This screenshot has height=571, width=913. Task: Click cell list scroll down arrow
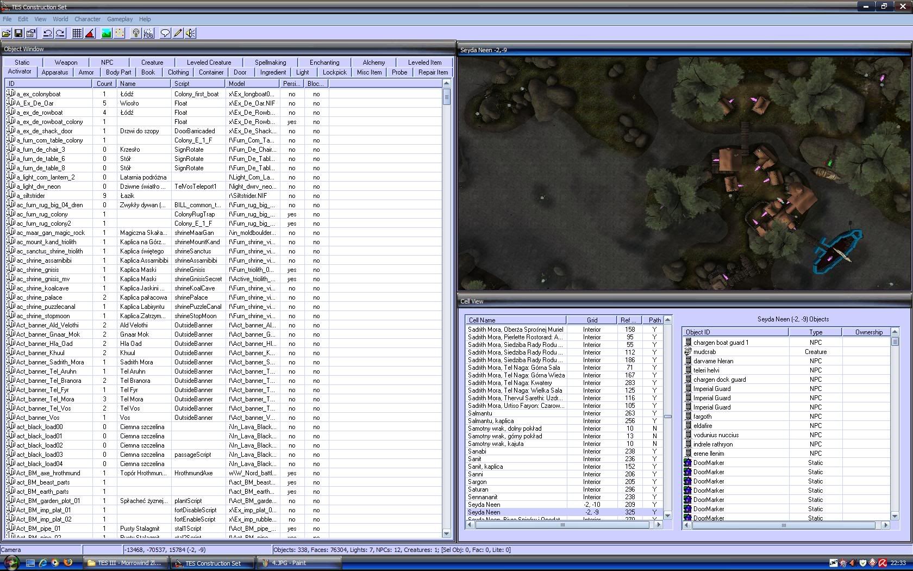point(668,516)
